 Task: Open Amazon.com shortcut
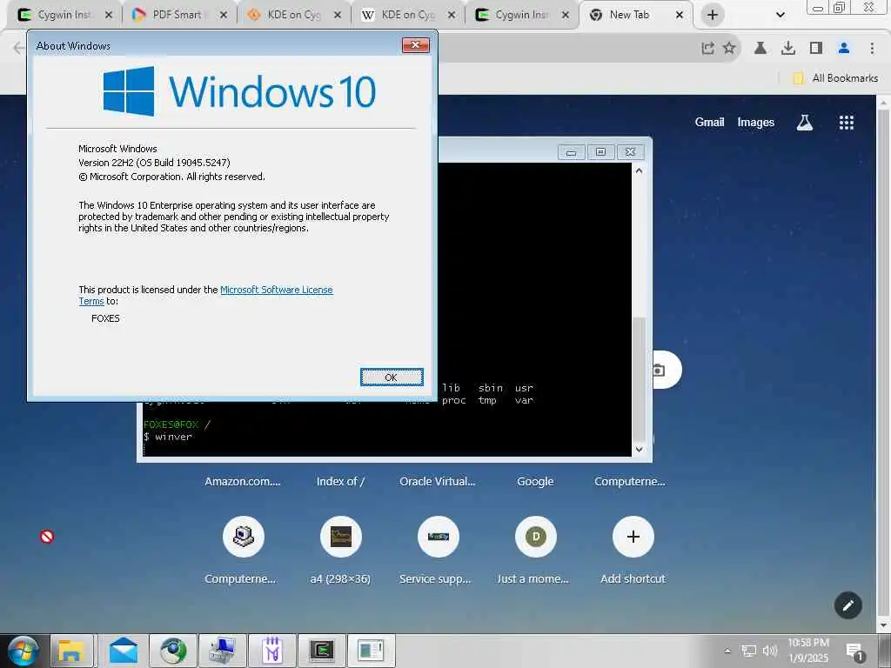tap(243, 481)
